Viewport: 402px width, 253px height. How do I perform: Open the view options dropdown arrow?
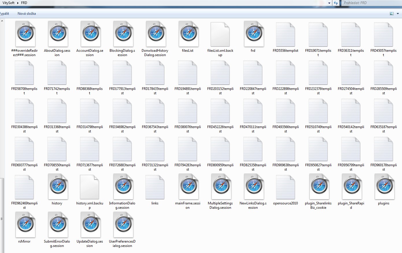(398, 14)
